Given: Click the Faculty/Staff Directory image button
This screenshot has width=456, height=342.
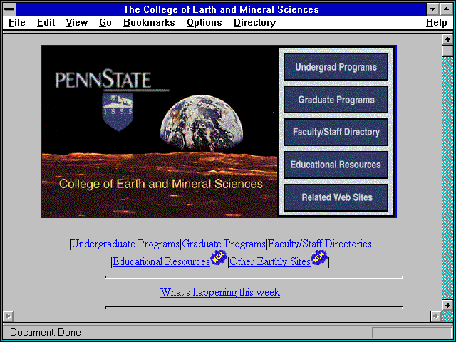Looking at the screenshot, I should (x=336, y=133).
